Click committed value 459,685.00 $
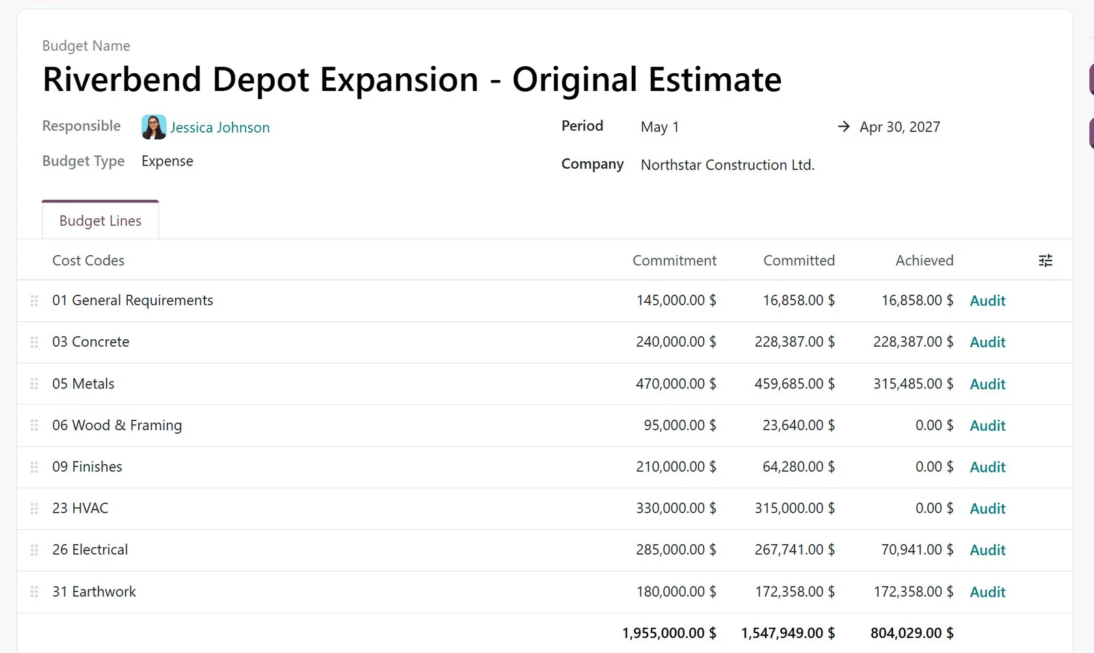 (795, 384)
